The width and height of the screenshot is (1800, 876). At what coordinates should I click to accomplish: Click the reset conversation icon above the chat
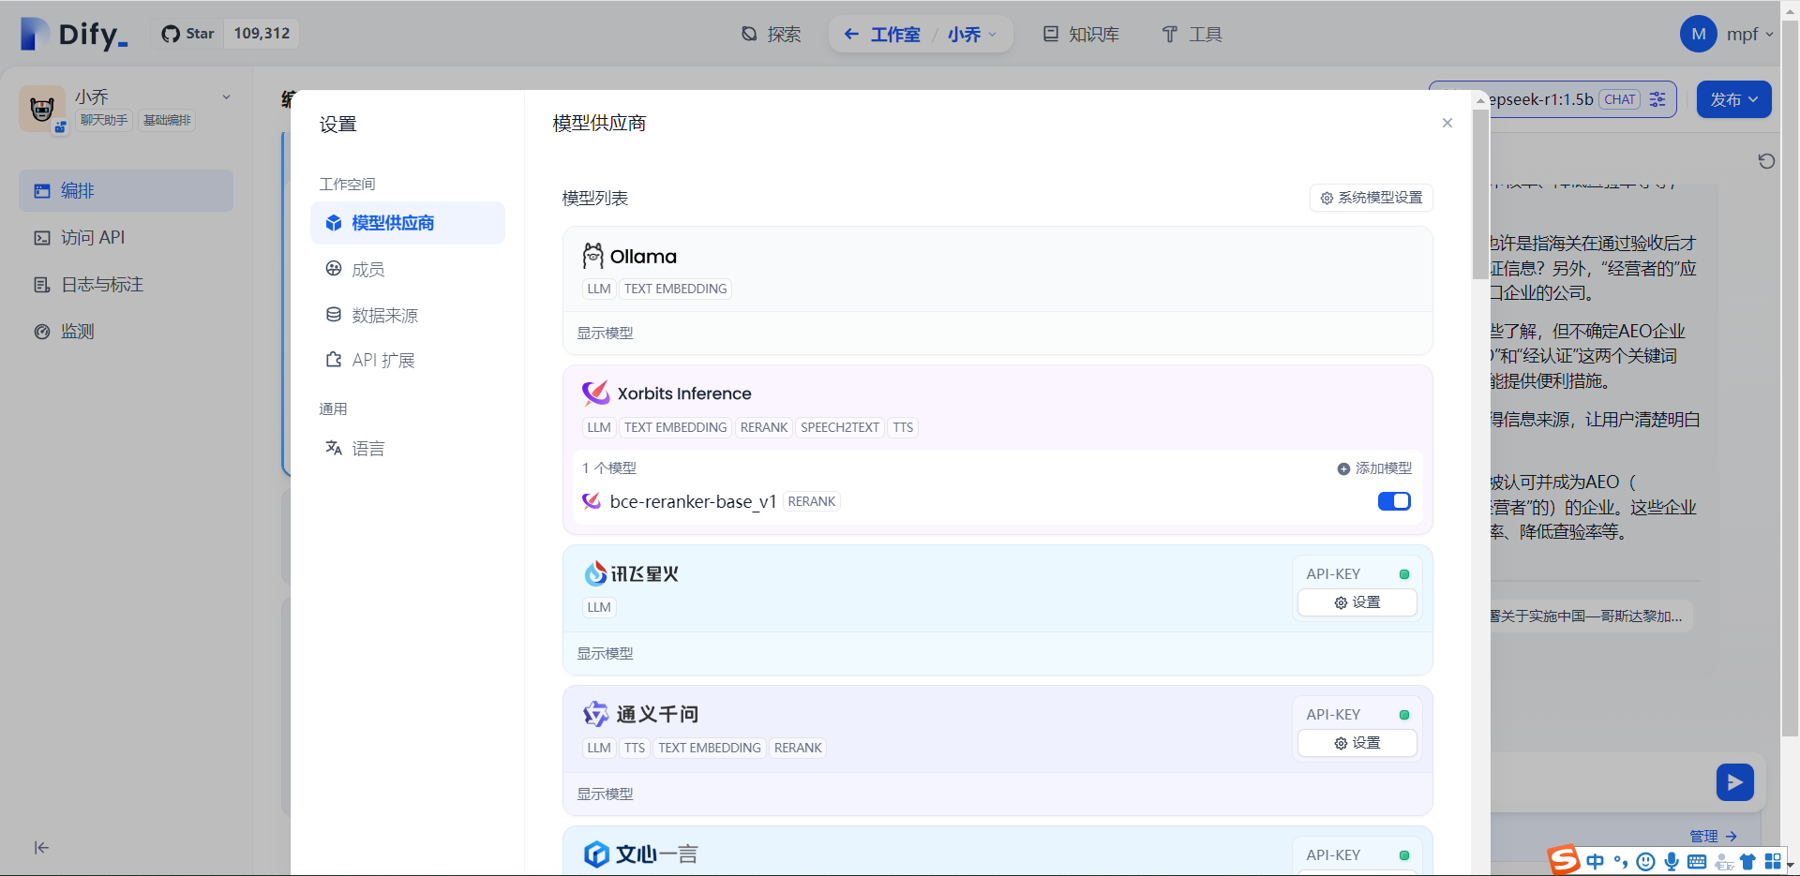click(x=1766, y=161)
